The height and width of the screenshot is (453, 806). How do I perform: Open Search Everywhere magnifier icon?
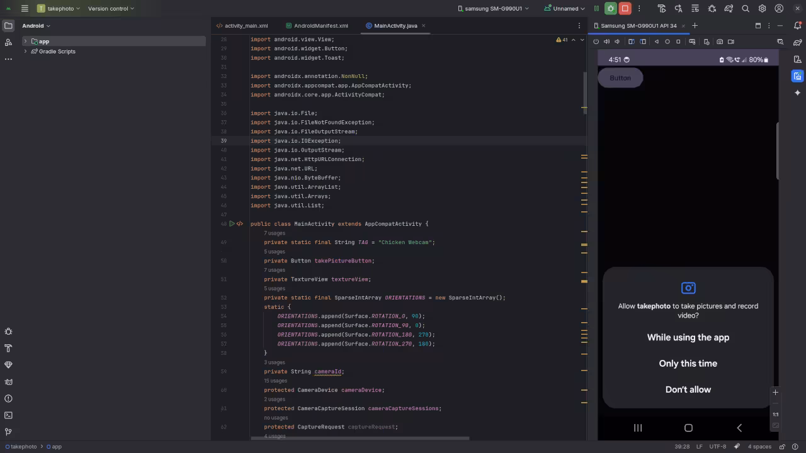tap(746, 9)
